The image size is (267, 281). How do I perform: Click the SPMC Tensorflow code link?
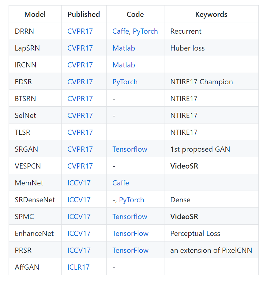pos(130,217)
